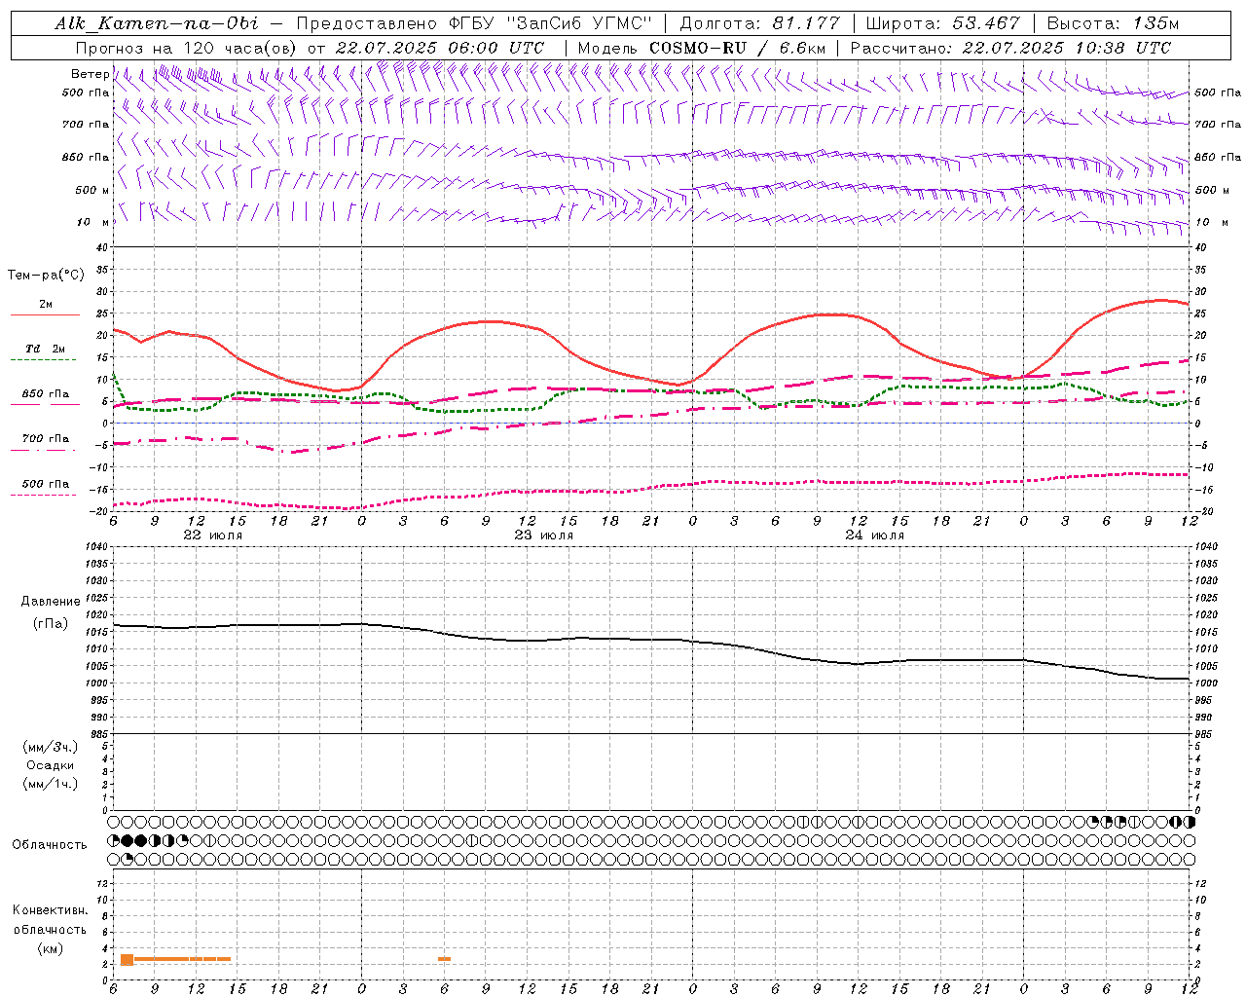
Task: Click the Давление pressure panel label
Action: (x=51, y=602)
